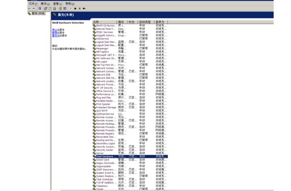Open the 帮助 menu
Image resolution: width=291 pixels, height=191 pixels.
coord(70,4)
